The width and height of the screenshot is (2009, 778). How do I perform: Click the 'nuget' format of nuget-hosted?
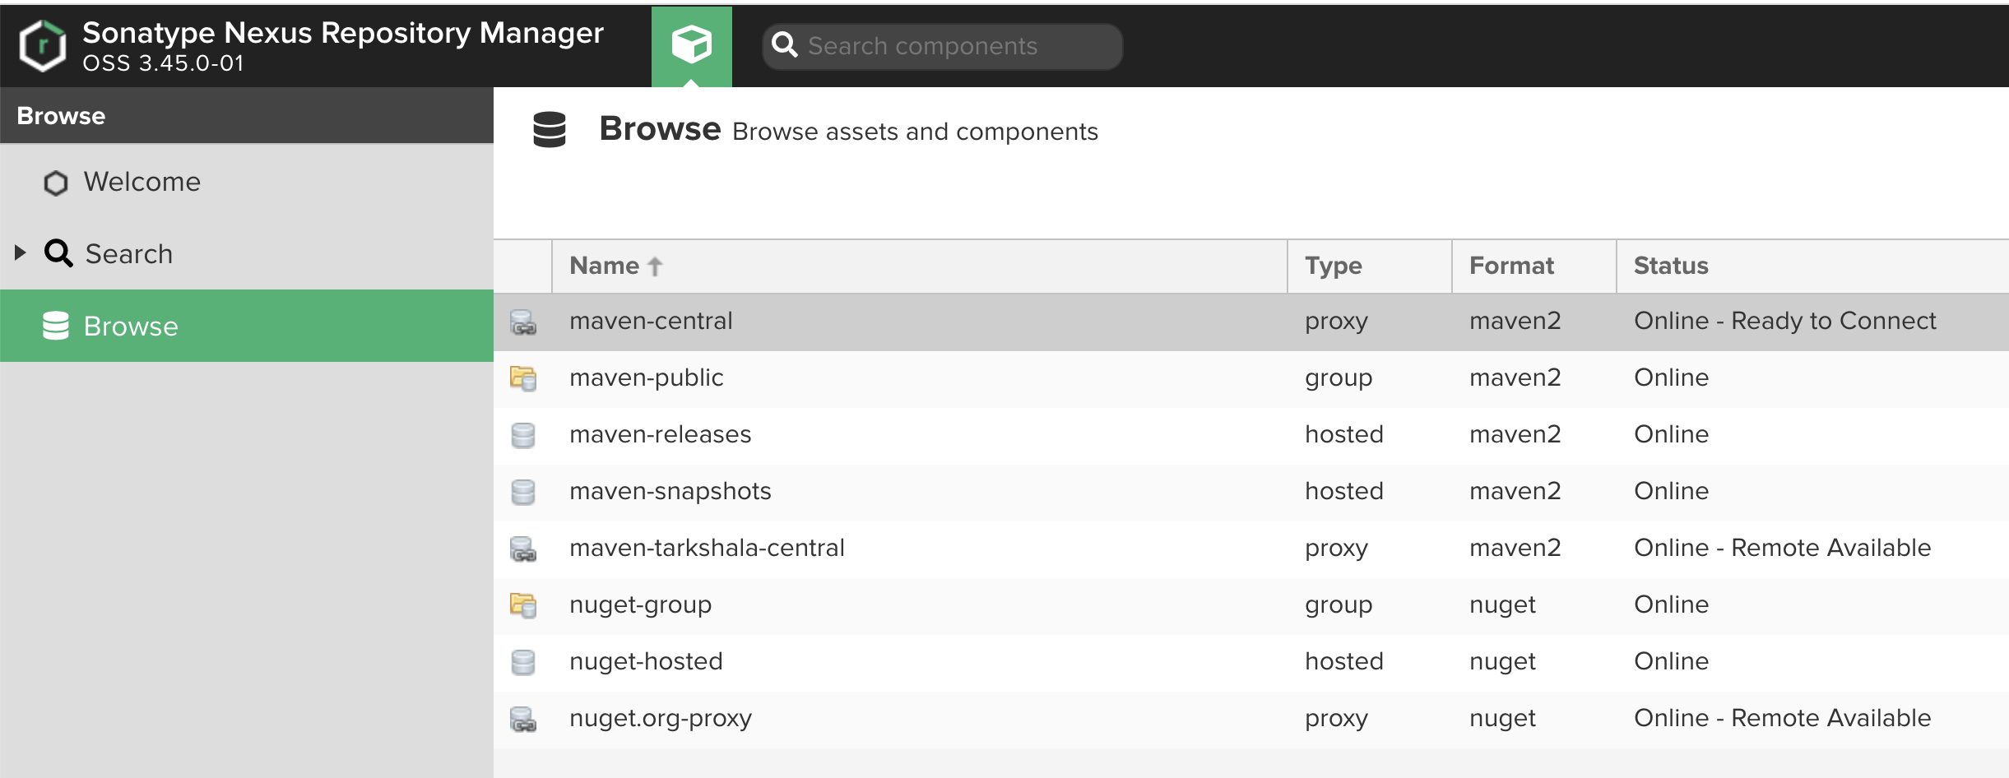click(x=1503, y=662)
